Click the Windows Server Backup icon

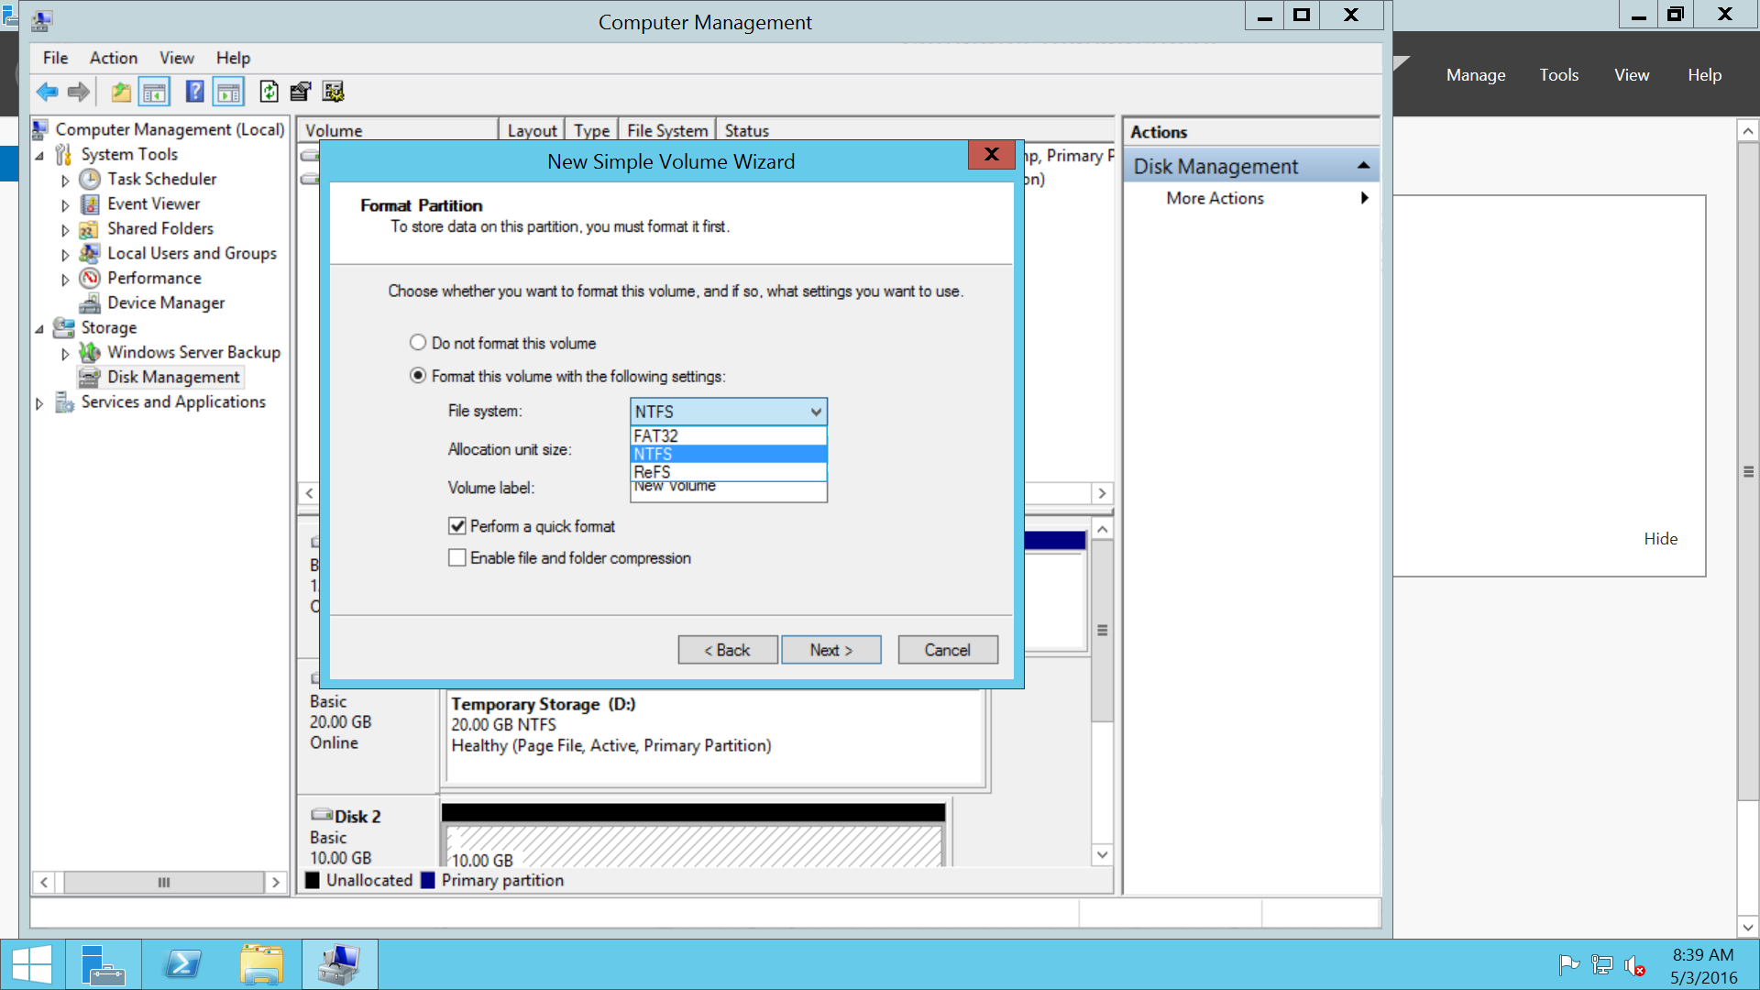90,352
